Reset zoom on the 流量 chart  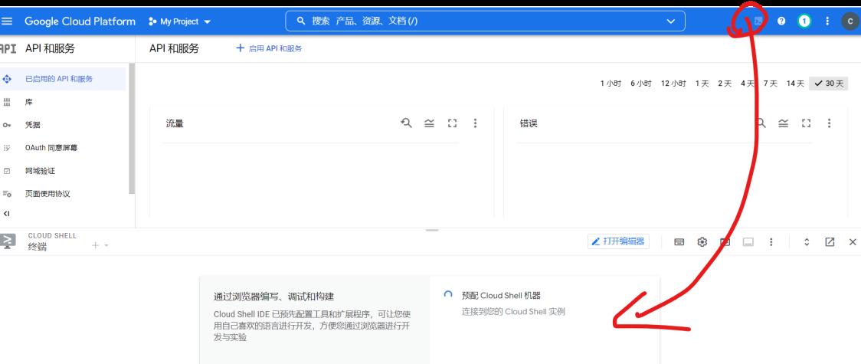(x=406, y=123)
